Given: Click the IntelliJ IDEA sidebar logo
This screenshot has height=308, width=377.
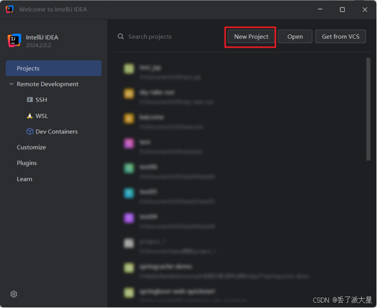Looking at the screenshot, I should tap(14, 40).
